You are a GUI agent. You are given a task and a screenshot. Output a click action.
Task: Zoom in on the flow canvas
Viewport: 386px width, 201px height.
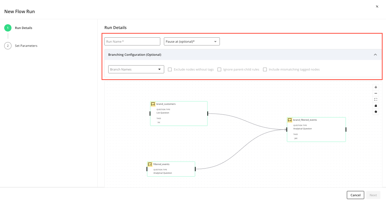coord(376,87)
